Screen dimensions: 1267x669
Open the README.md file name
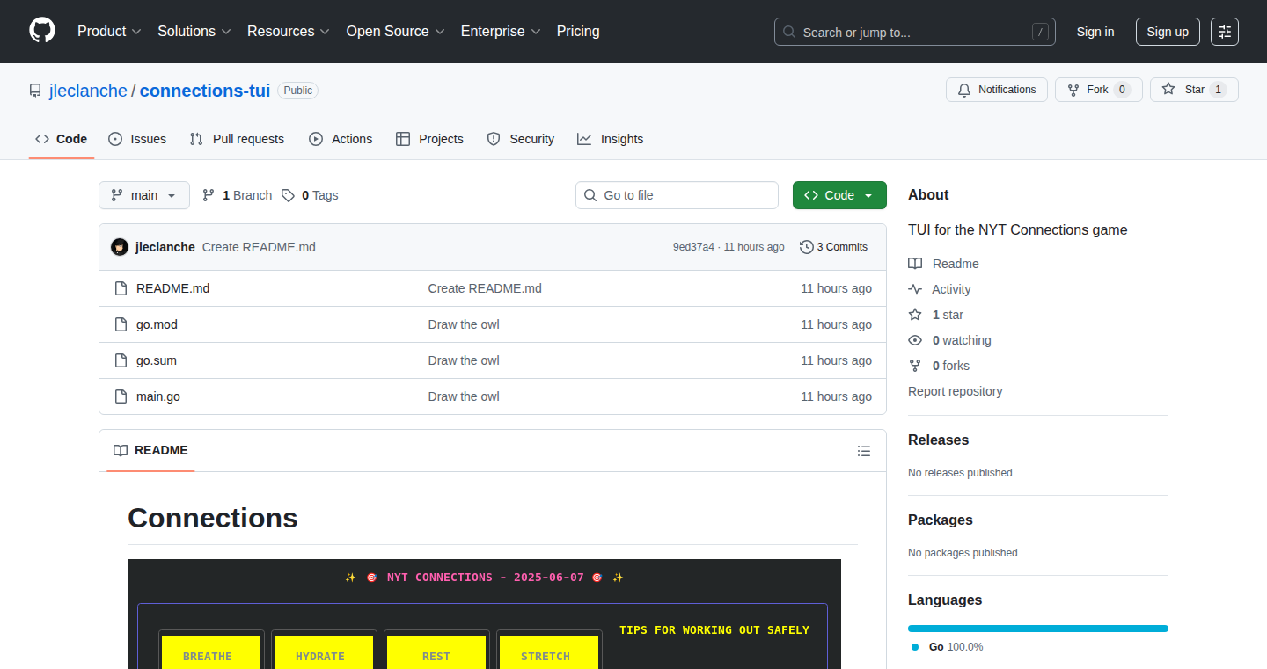point(173,288)
